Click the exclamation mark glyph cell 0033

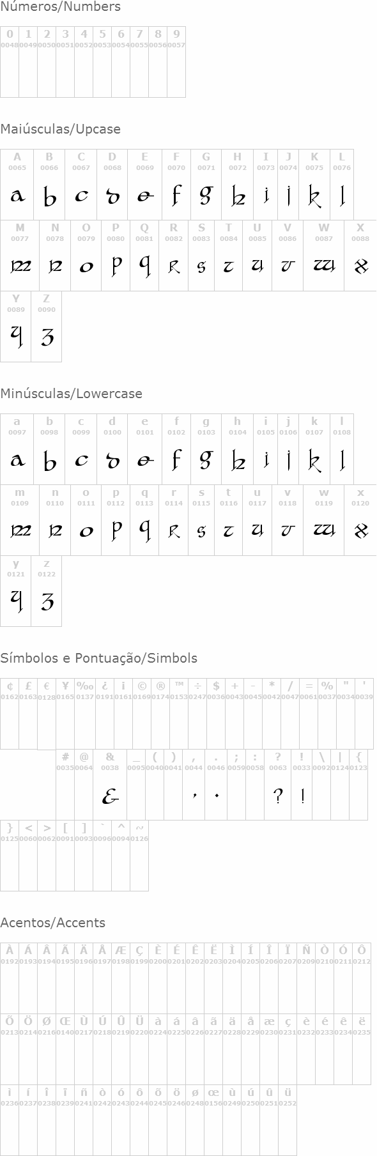302,785
